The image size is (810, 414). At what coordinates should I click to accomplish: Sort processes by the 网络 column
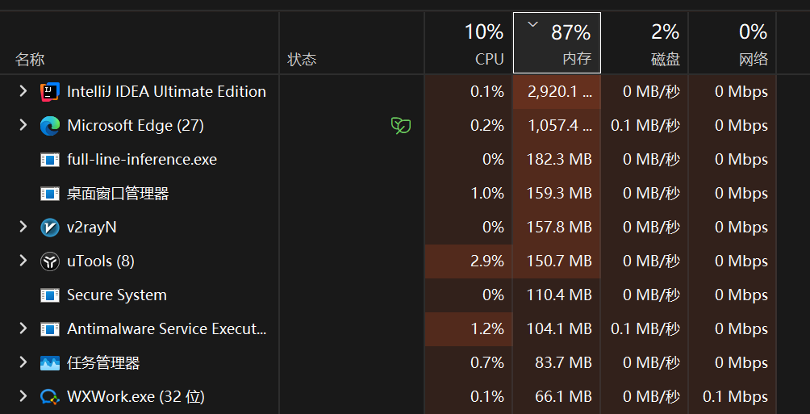coord(733,43)
